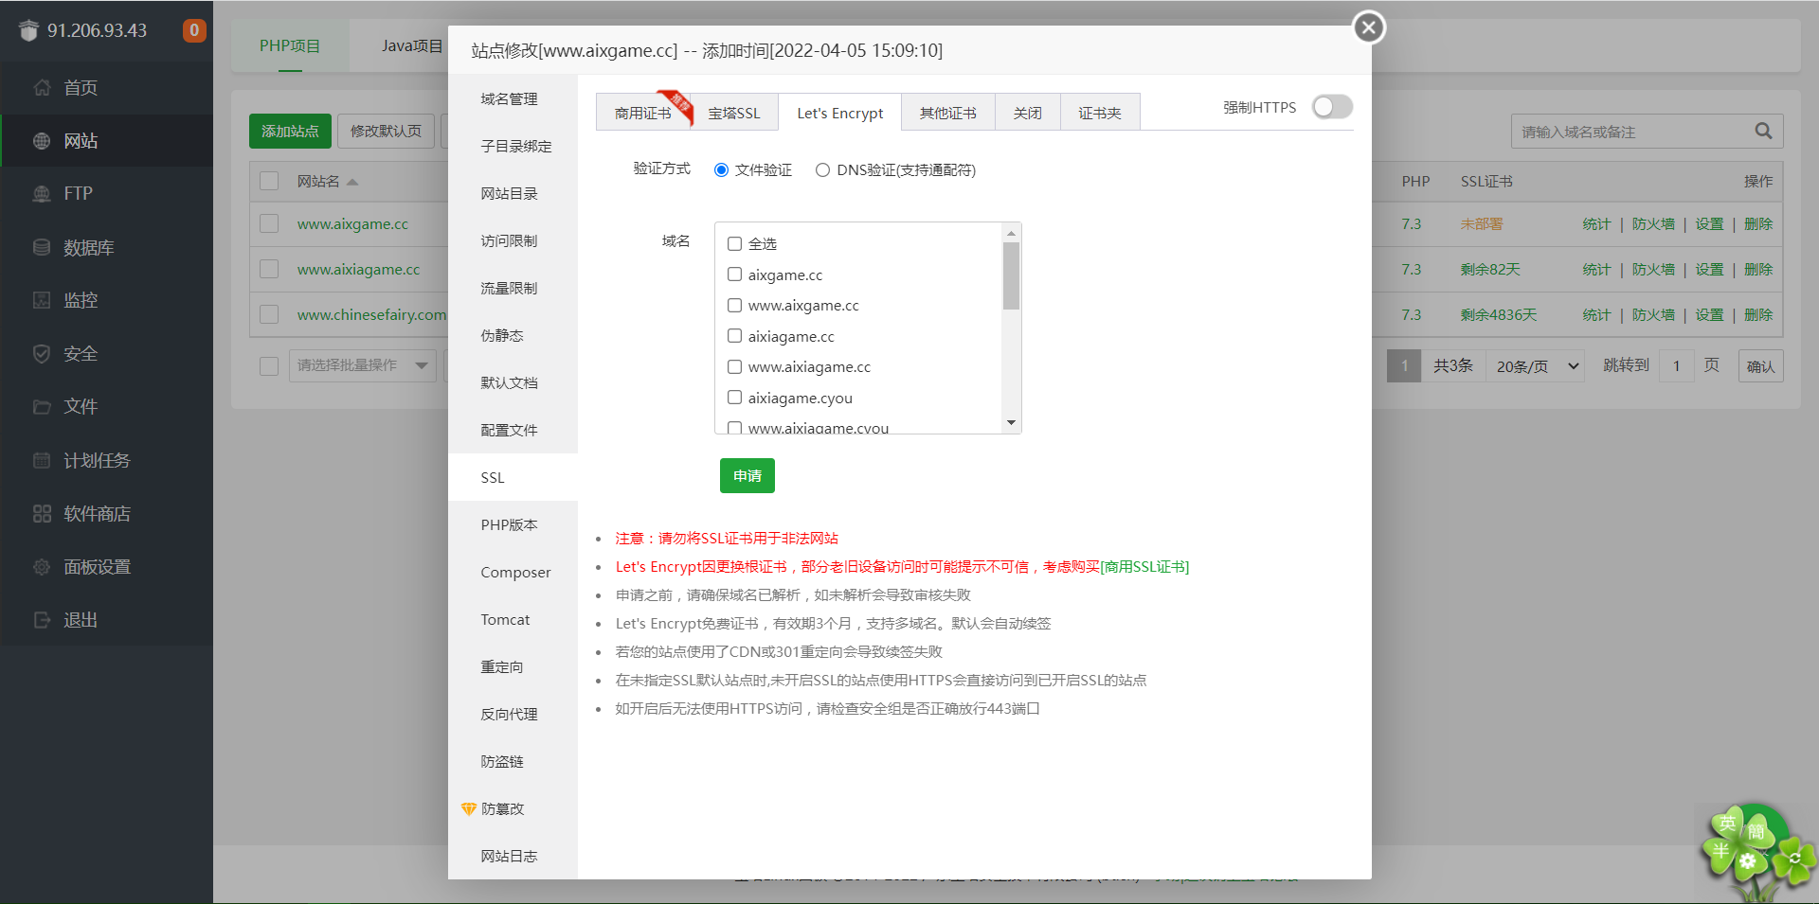Click 删除 for the 剩余82天 row
The image size is (1819, 904).
point(1758,269)
